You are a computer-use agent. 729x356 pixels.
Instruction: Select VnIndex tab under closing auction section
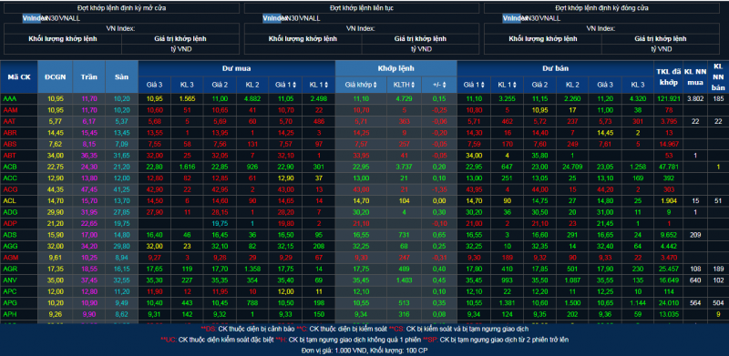[510, 18]
